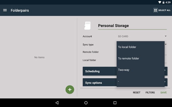172x107 pixels.
Task: Open recent apps with the square button
Action: click(115, 103)
